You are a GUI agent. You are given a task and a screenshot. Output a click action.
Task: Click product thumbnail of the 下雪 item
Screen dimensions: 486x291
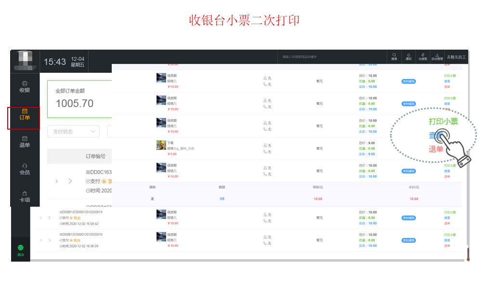tap(161, 145)
